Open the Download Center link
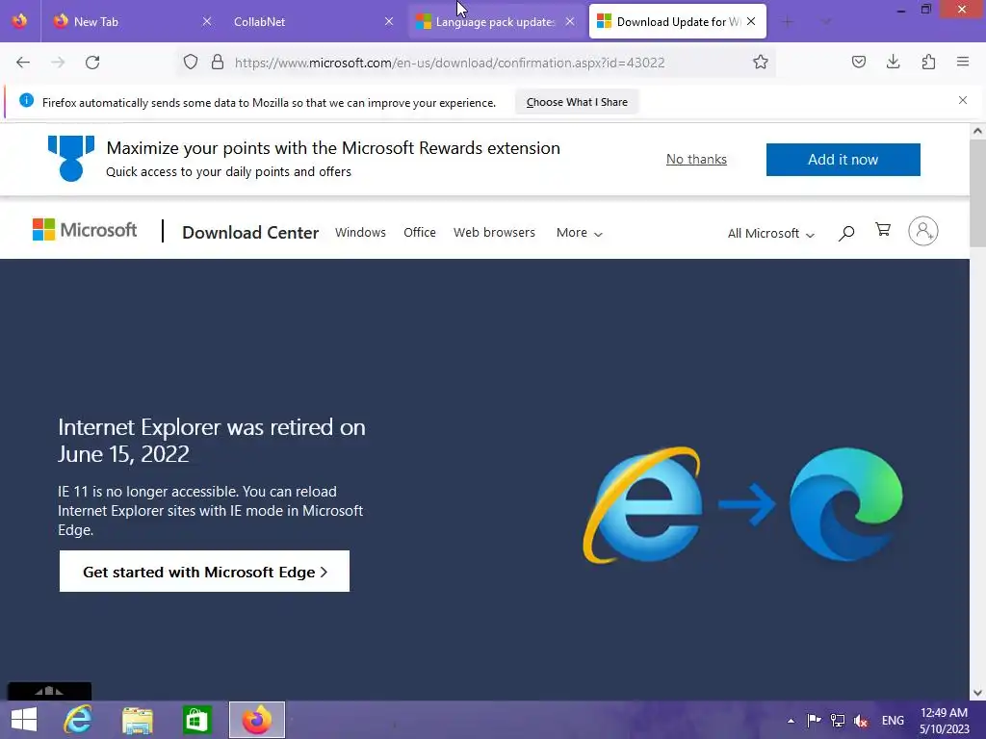This screenshot has width=986, height=739. point(250,233)
